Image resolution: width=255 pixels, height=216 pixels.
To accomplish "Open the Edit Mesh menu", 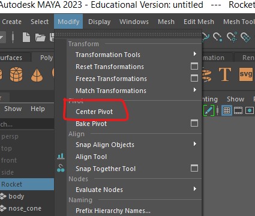I will (199, 22).
